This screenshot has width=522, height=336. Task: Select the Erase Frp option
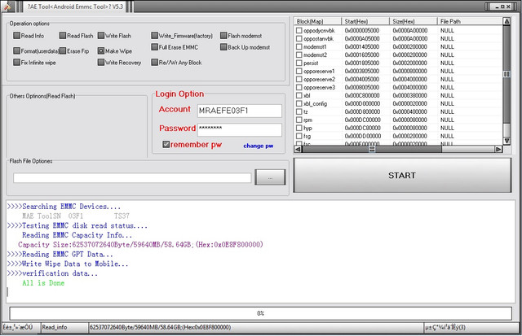62,50
